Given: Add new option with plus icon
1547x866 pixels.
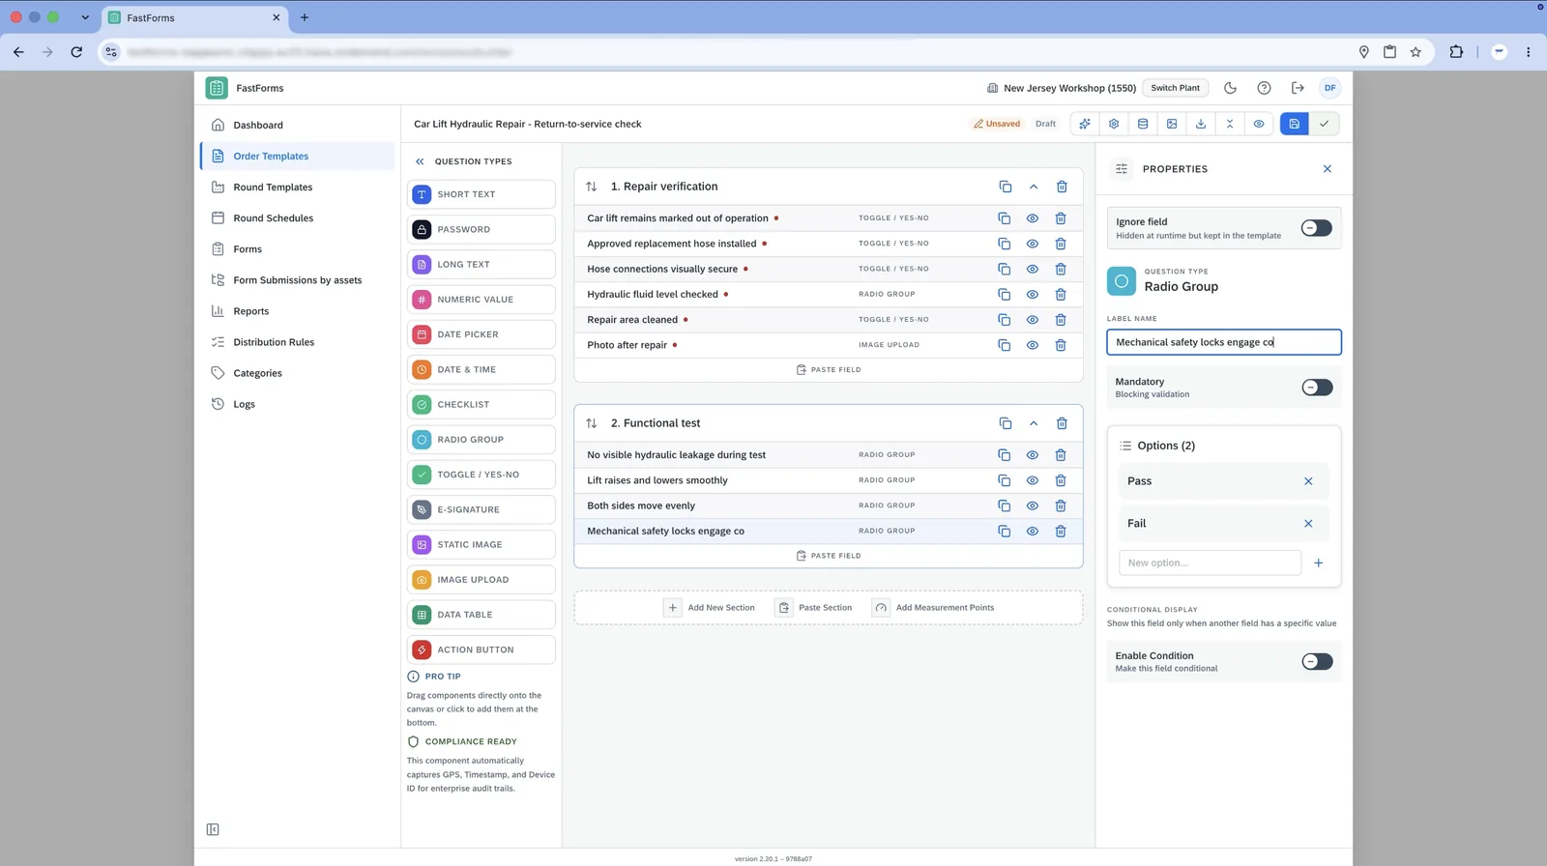Looking at the screenshot, I should (x=1318, y=563).
